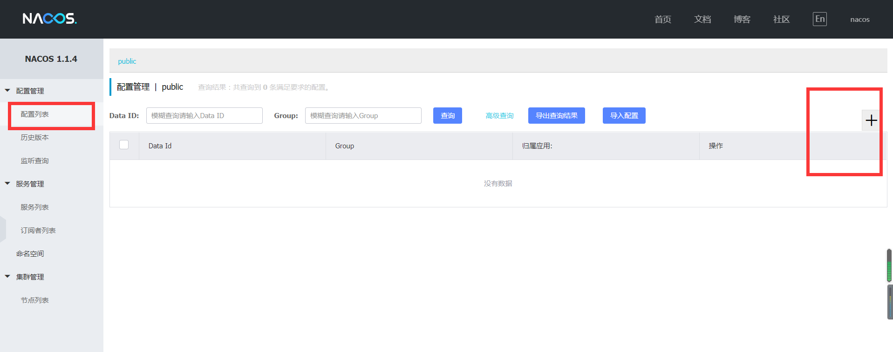Collapse the 配置管理 menu group
893x352 pixels.
coord(7,91)
